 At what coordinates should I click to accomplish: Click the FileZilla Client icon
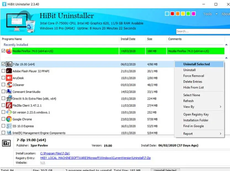[9, 105]
